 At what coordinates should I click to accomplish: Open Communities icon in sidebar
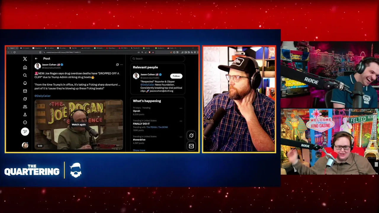[25, 106]
